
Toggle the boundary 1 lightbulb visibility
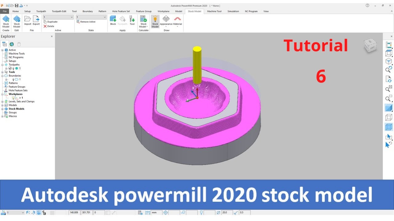13,79
